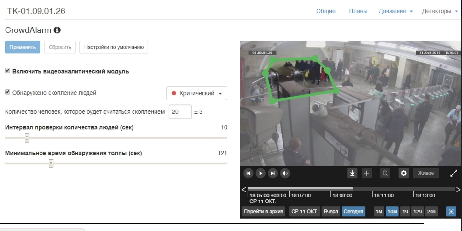Set timeline scale to 12ч
The width and height of the screenshot is (462, 231).
(418, 212)
